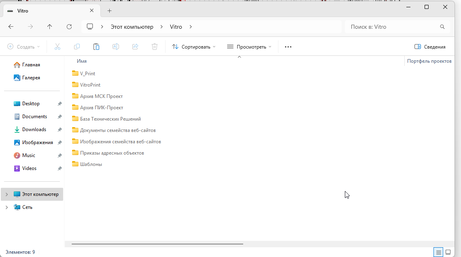
Task: Switch to large thumbnails view icon
Action: pyautogui.click(x=448, y=252)
